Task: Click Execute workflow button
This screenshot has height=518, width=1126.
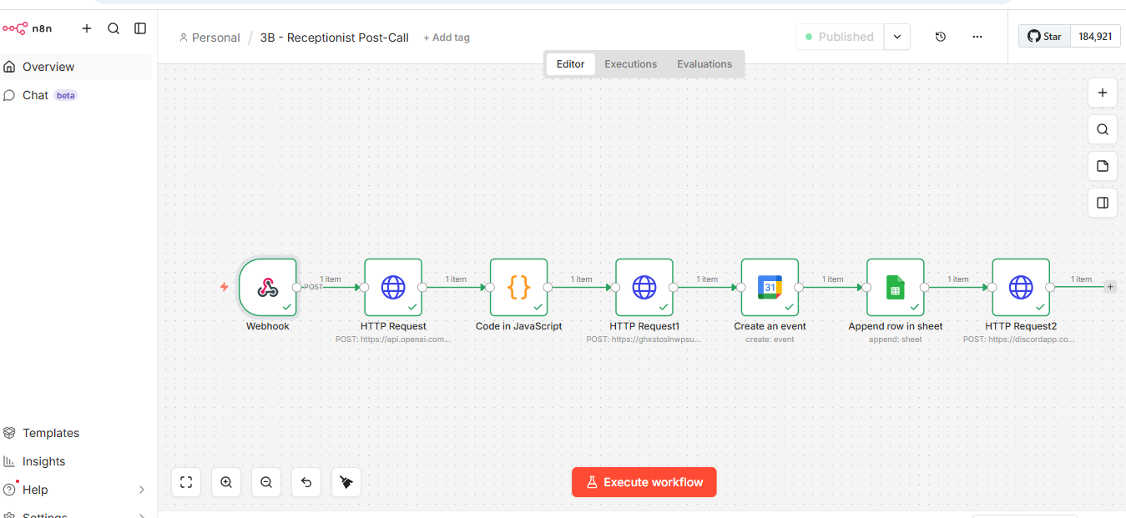Action: click(x=644, y=482)
